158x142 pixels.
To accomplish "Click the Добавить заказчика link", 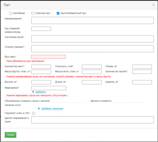I will pyautogui.click(x=52, y=109).
